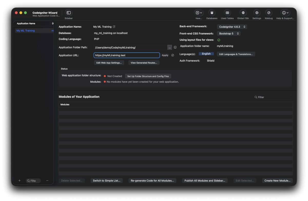The image size is (308, 201).
Task: Toggle the Sidebar toolbar icon
Action: [x=69, y=13]
